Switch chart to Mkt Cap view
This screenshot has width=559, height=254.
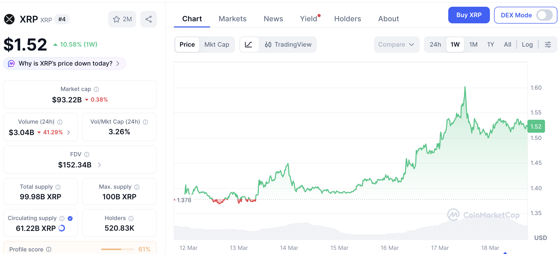click(217, 45)
